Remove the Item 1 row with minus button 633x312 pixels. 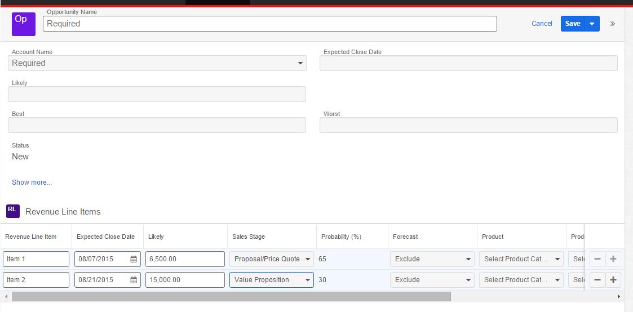(x=597, y=259)
